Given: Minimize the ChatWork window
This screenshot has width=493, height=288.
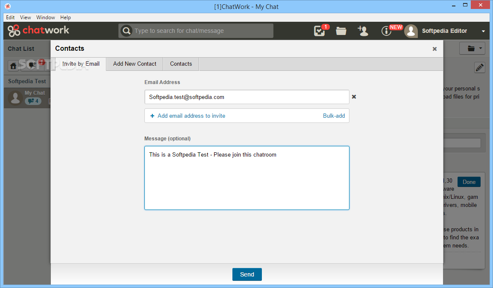Looking at the screenshot, I should click(x=453, y=6).
